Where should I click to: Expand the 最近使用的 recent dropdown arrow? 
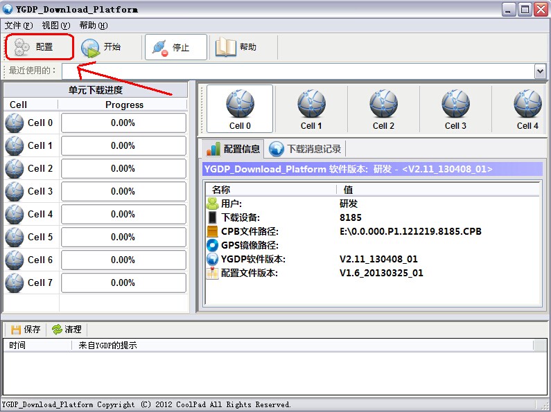[x=540, y=71]
